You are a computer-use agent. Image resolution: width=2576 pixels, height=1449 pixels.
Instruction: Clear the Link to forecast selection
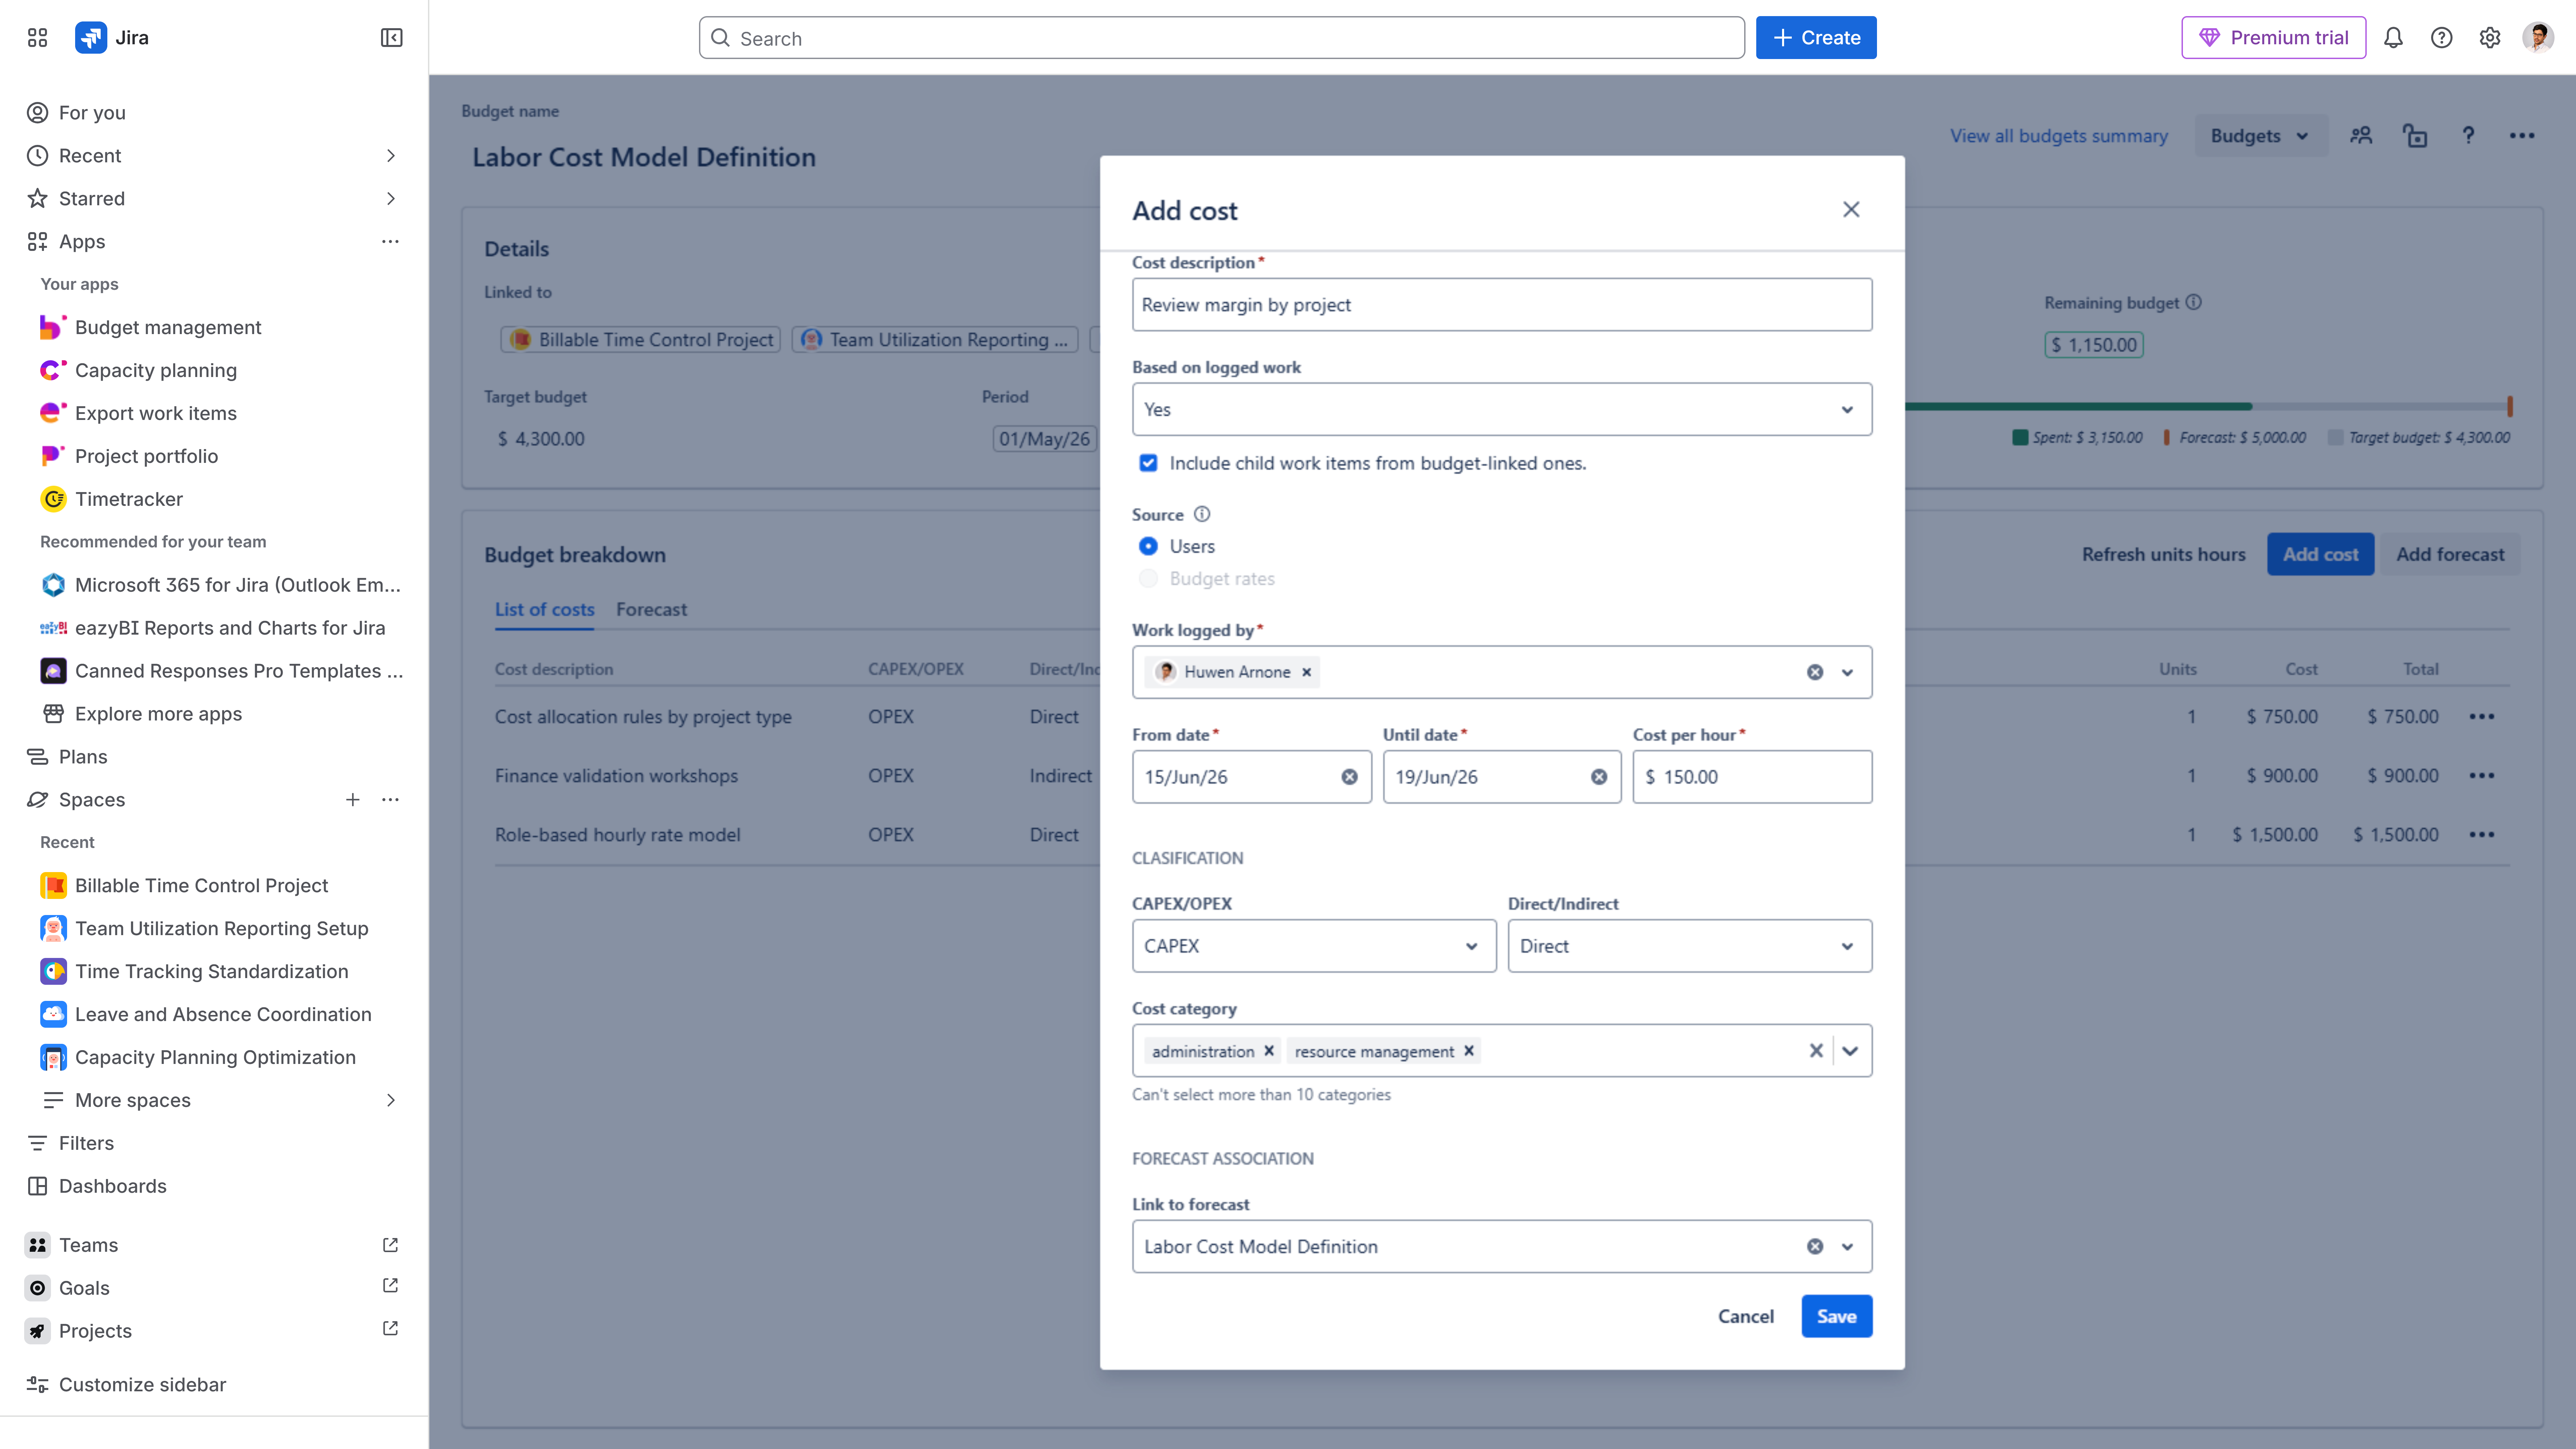tap(1815, 1247)
